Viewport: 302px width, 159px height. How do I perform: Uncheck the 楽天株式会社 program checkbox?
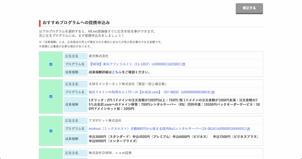pos(51,64)
